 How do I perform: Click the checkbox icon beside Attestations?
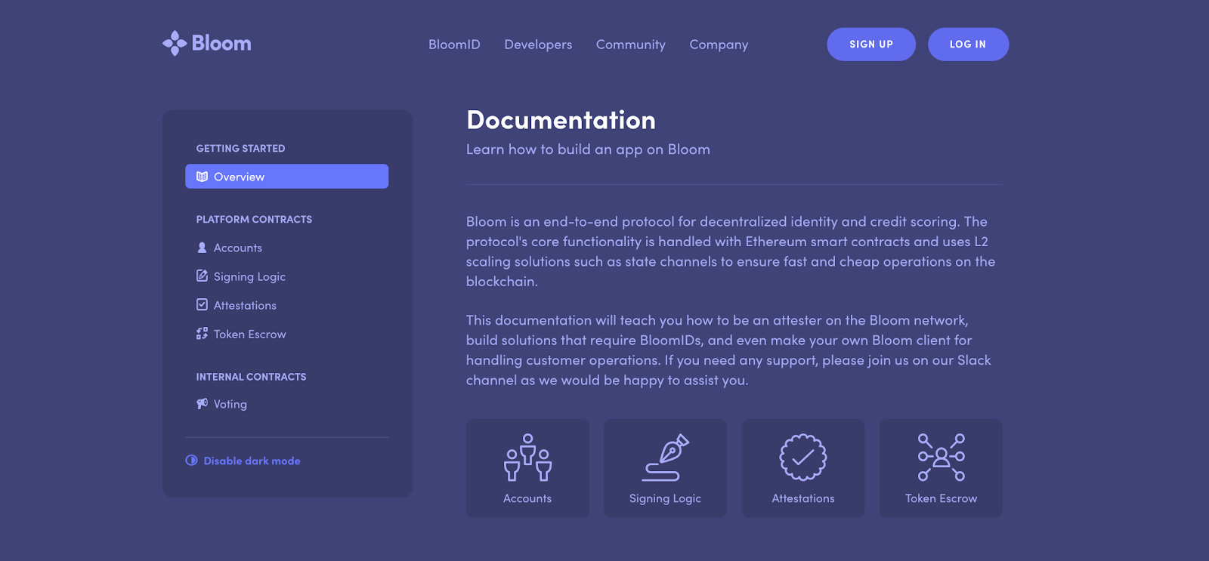pyautogui.click(x=202, y=304)
